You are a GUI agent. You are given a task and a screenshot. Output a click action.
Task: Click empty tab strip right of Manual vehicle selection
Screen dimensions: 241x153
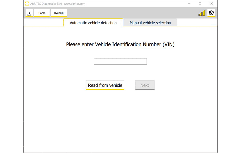(x=196, y=23)
